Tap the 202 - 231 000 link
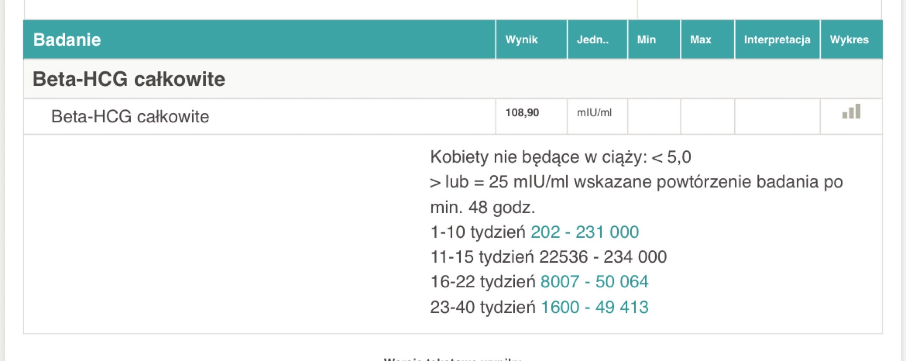Screen dimensions: 906x361 click(x=584, y=232)
